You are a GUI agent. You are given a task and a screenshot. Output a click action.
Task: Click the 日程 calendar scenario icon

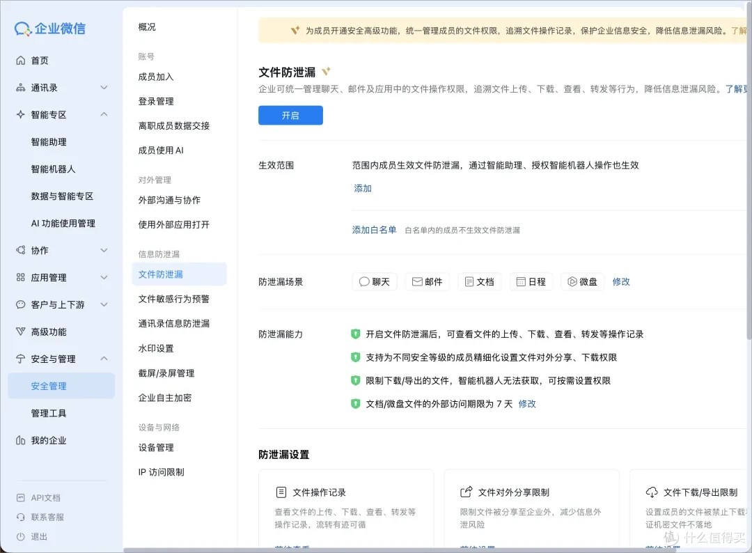point(521,282)
